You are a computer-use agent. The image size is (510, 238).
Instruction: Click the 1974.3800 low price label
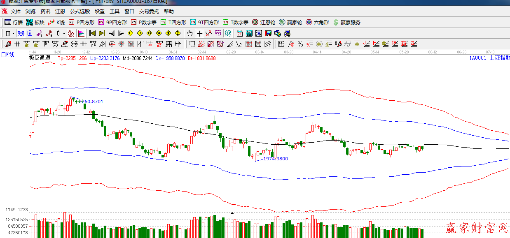(275, 159)
